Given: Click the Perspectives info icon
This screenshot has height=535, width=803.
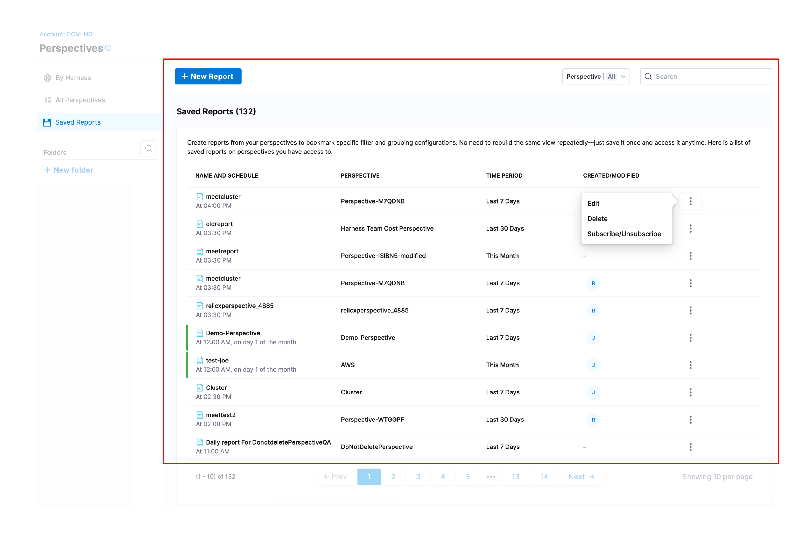Looking at the screenshot, I should click(x=108, y=48).
